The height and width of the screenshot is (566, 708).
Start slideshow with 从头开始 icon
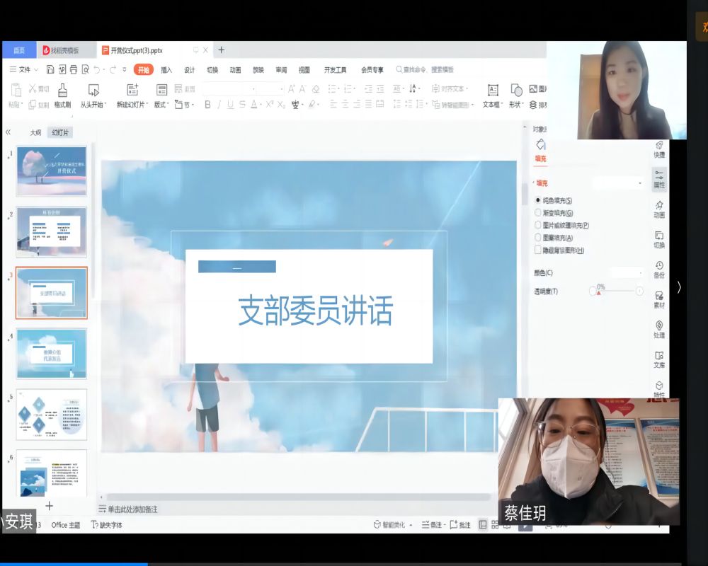(93, 91)
